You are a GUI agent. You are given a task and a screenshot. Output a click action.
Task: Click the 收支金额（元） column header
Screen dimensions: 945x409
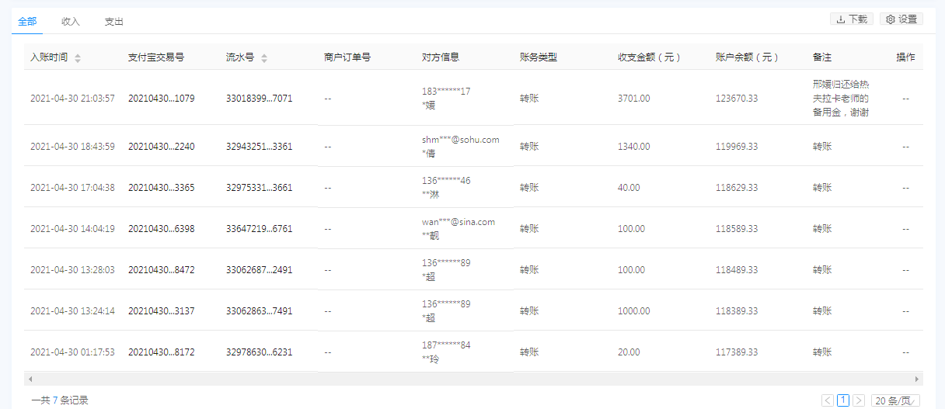pos(650,57)
